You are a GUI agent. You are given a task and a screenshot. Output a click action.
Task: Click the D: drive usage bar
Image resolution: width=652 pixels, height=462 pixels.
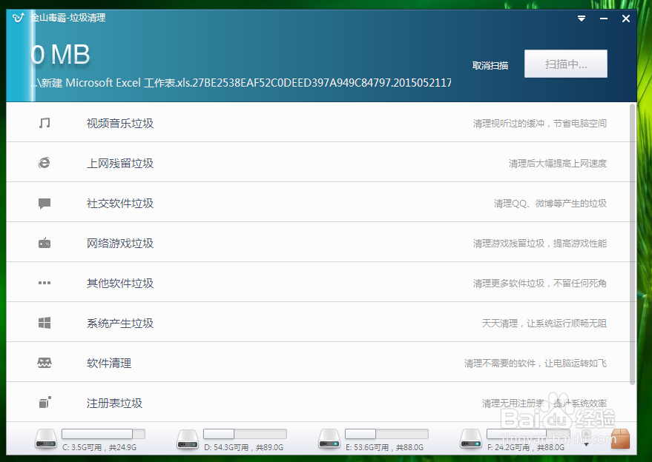245,434
